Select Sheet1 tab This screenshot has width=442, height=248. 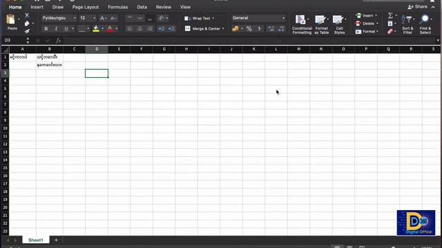(x=36, y=240)
